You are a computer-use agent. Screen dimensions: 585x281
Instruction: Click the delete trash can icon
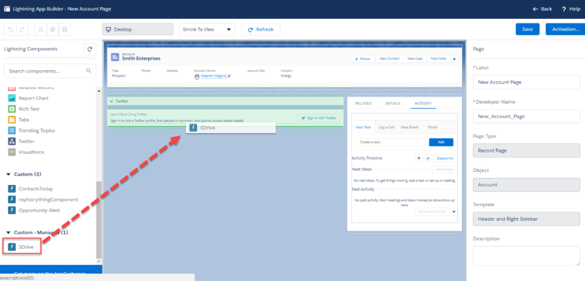(66, 29)
